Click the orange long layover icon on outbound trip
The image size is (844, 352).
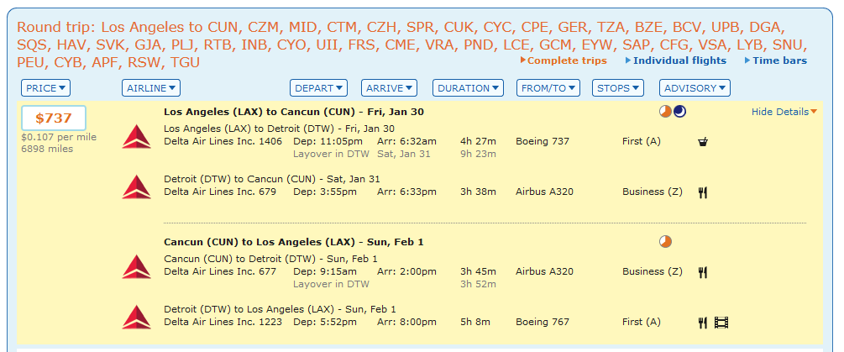tap(665, 112)
